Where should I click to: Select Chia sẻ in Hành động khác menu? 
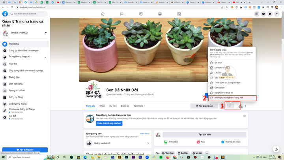coord(232,73)
